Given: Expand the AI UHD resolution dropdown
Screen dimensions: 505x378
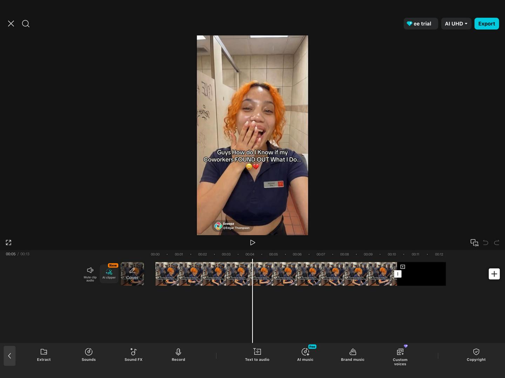Looking at the screenshot, I should pos(456,24).
